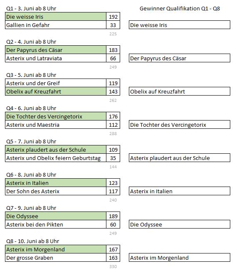Select the 'Die weisse Iris' cell in Q1

[x=56, y=17]
